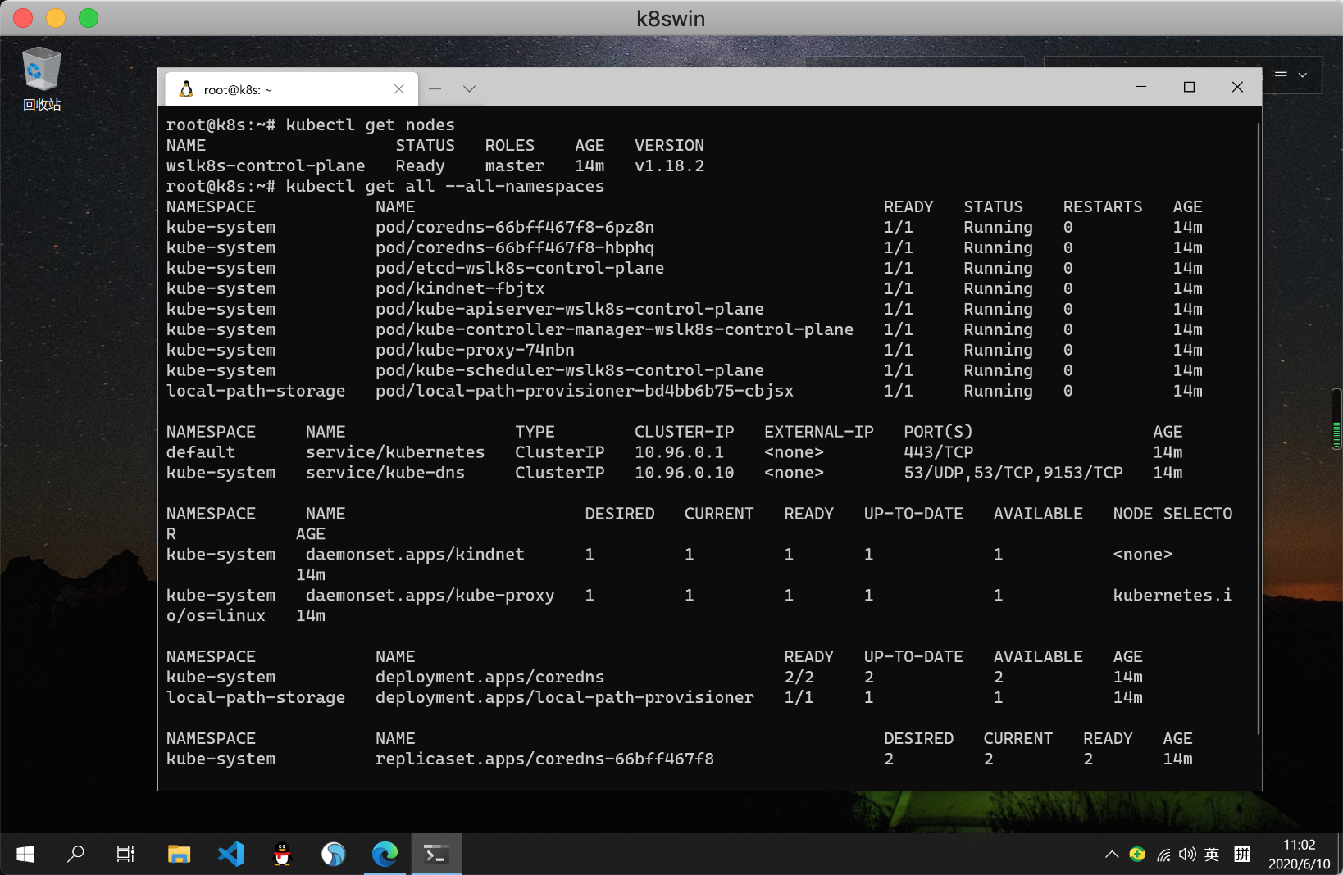Click pod/local-path-provisioner-bd4bb6b75-cbjsx

point(585,391)
